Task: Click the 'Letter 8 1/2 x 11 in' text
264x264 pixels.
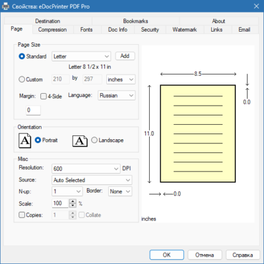Action: 90,67
